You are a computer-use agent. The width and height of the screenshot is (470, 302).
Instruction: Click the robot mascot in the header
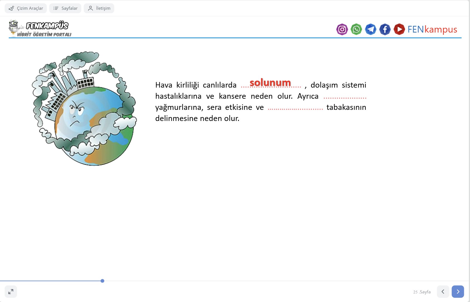13,27
